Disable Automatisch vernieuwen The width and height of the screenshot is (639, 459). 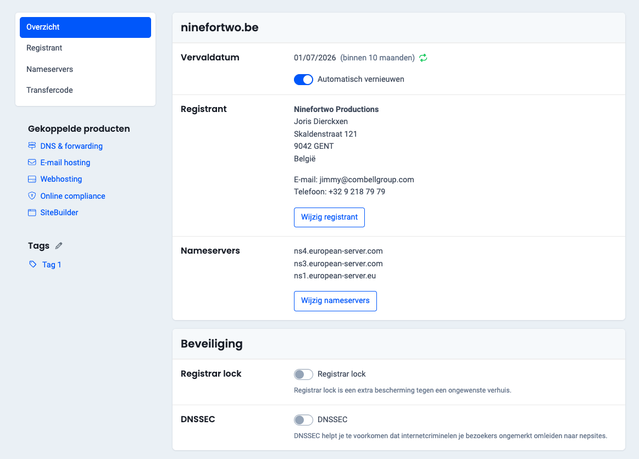[x=303, y=79]
